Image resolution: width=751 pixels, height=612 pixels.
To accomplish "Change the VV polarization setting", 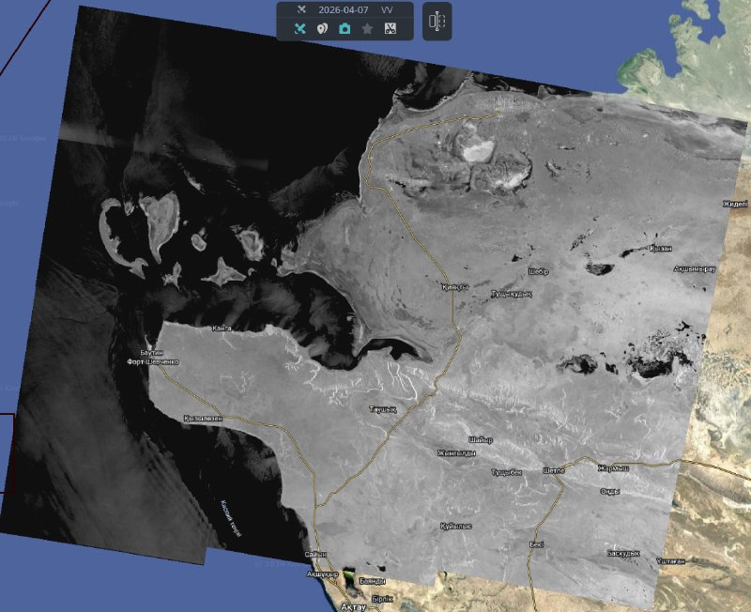I will click(x=387, y=9).
